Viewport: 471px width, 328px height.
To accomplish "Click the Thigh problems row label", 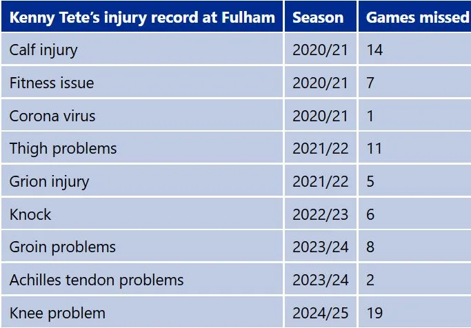I will tap(63, 148).
